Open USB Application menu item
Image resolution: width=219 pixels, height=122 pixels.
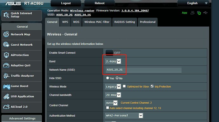[x=22, y=97]
